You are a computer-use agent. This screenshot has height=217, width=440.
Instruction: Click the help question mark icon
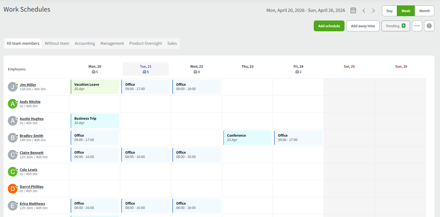pyautogui.click(x=429, y=26)
